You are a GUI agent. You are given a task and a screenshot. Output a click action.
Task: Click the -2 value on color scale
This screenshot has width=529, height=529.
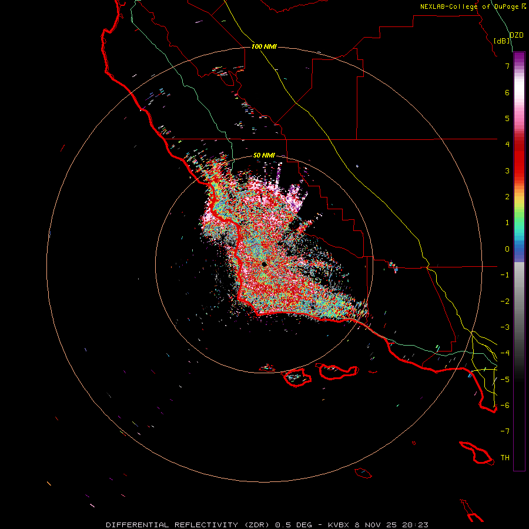[505, 302]
